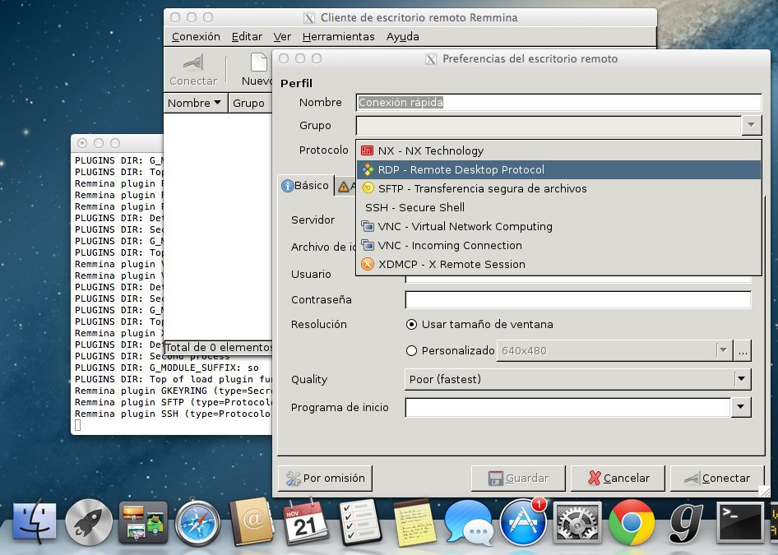This screenshot has height=555, width=778.
Task: Click the wrench icon on Por omisión
Action: [294, 479]
